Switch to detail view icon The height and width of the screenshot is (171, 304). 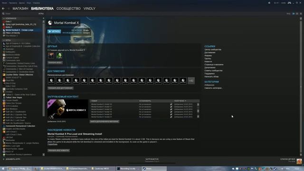tap(294, 14)
